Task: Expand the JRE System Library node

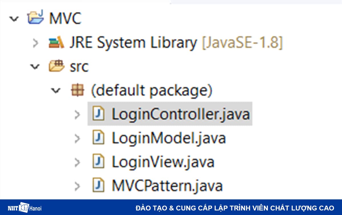Action: click(x=35, y=43)
